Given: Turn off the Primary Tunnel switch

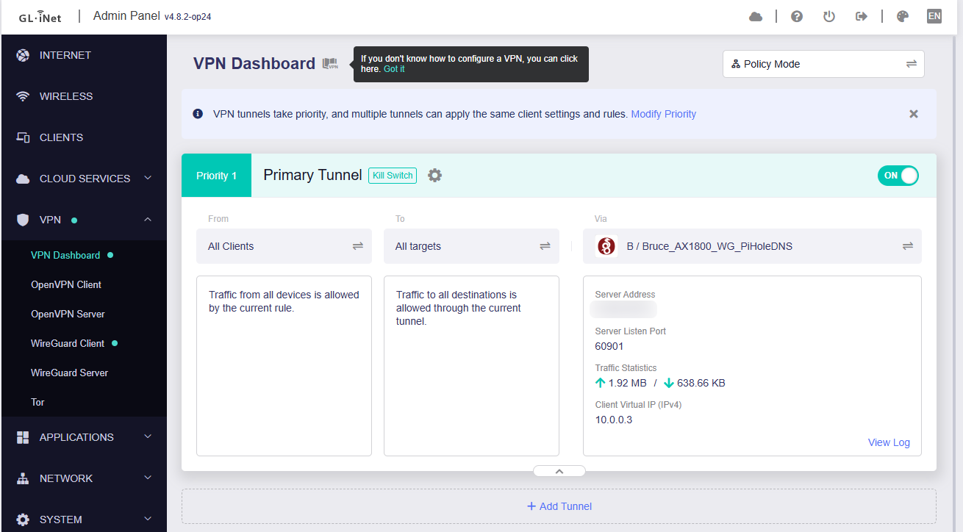Looking at the screenshot, I should [898, 176].
